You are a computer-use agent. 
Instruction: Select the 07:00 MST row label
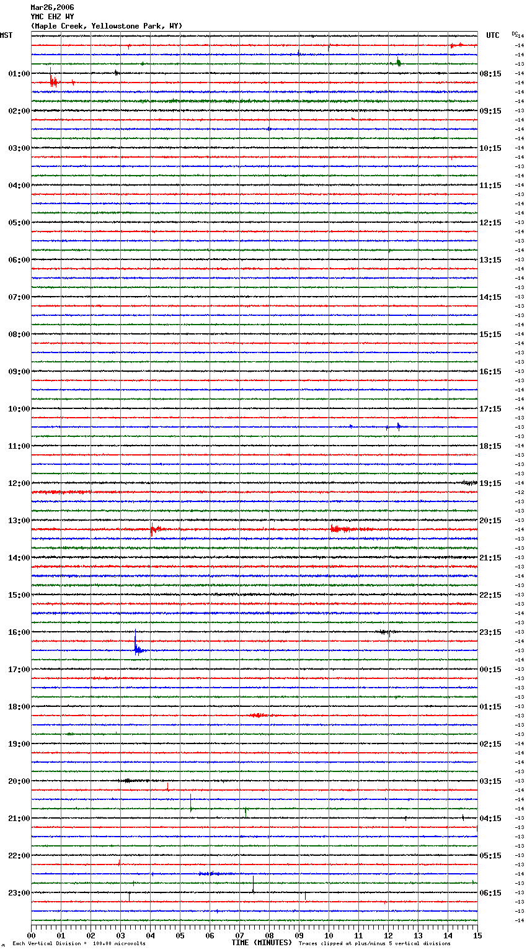(x=19, y=297)
